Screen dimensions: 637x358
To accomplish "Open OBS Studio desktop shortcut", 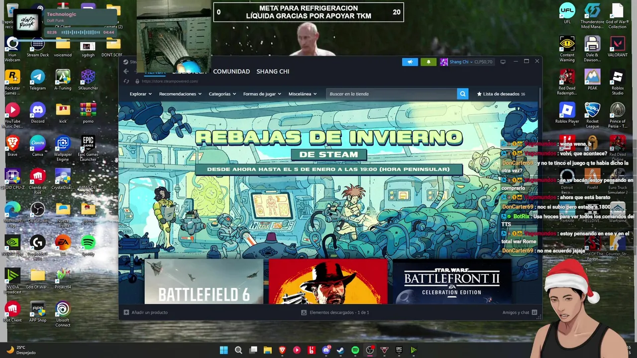I will [x=38, y=212].
